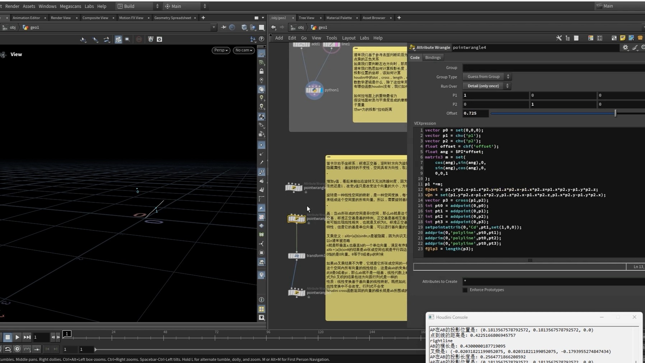The image size is (645, 363).
Task: Open the Persp viewport dropdown
Action: point(221,50)
